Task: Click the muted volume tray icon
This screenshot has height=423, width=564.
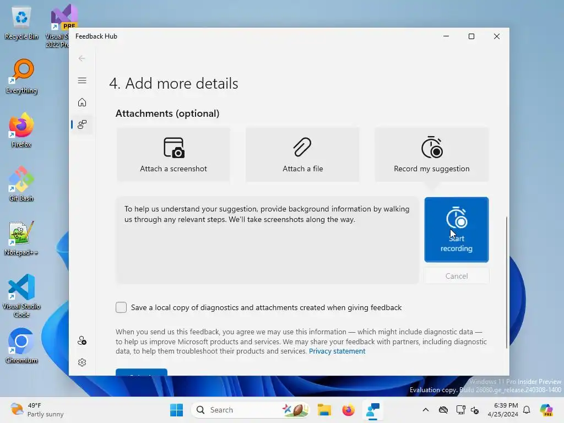Action: (475, 410)
